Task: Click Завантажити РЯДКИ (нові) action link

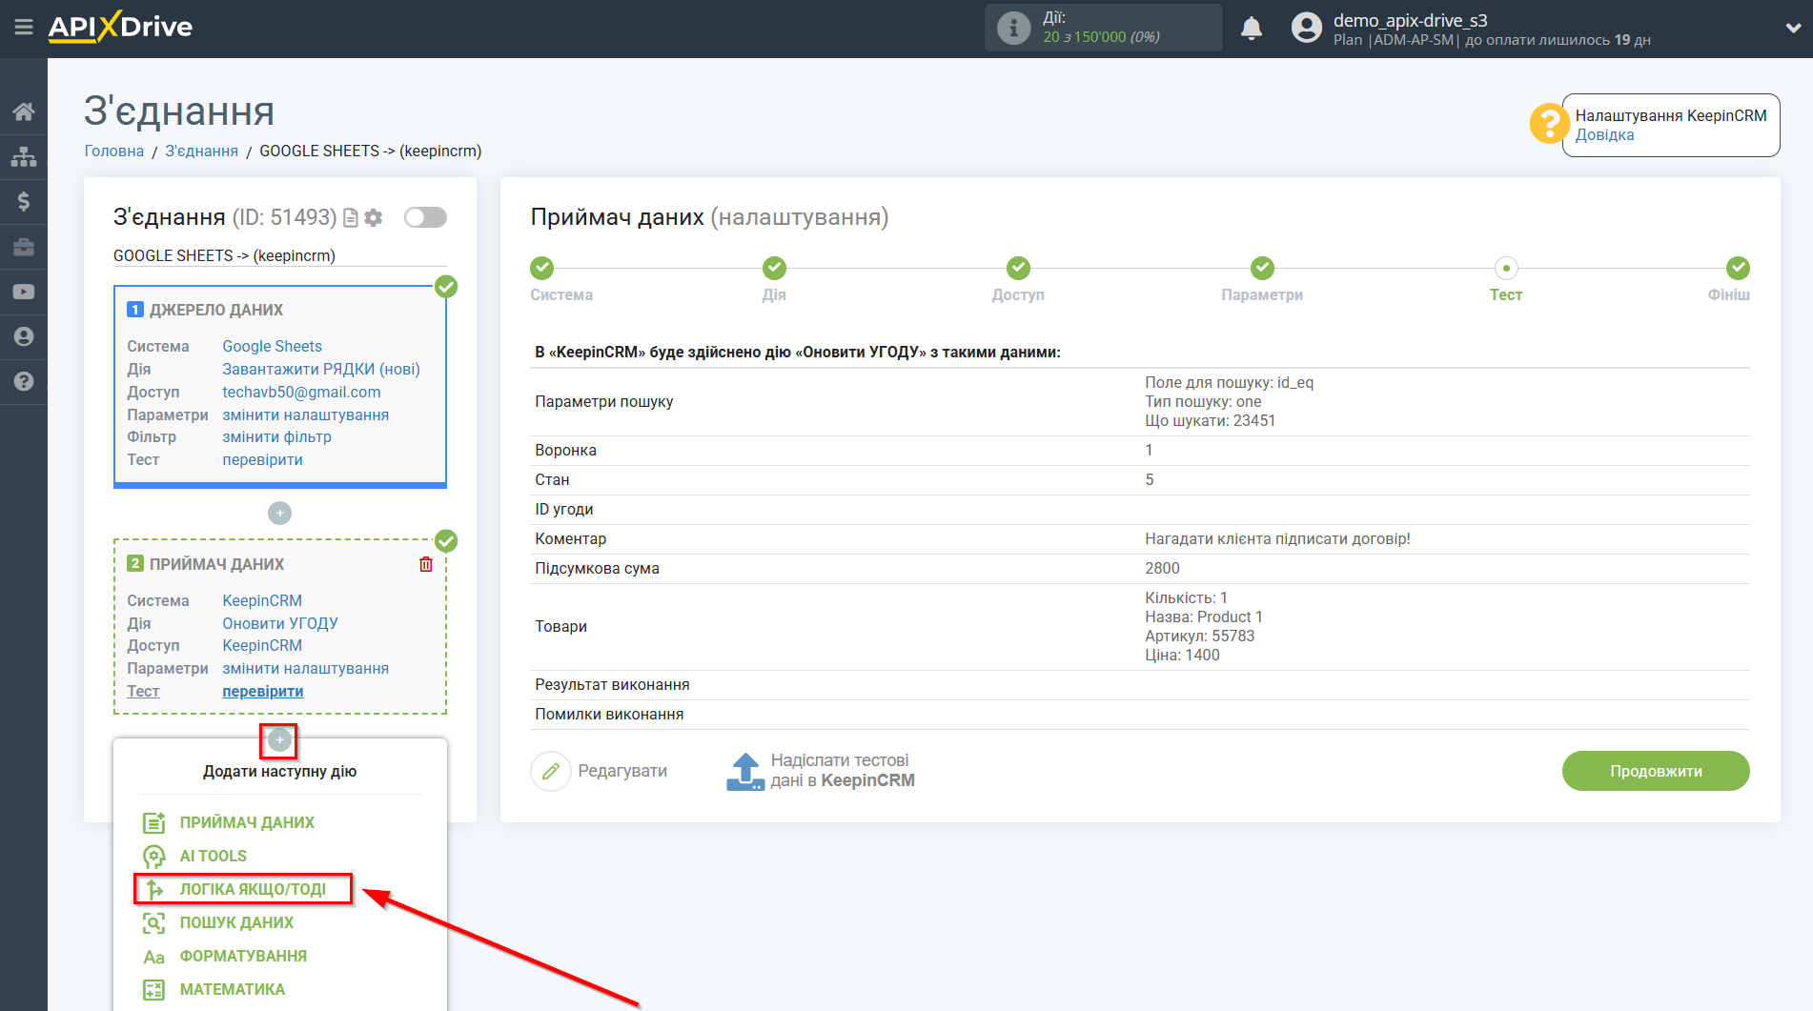Action: tap(321, 369)
